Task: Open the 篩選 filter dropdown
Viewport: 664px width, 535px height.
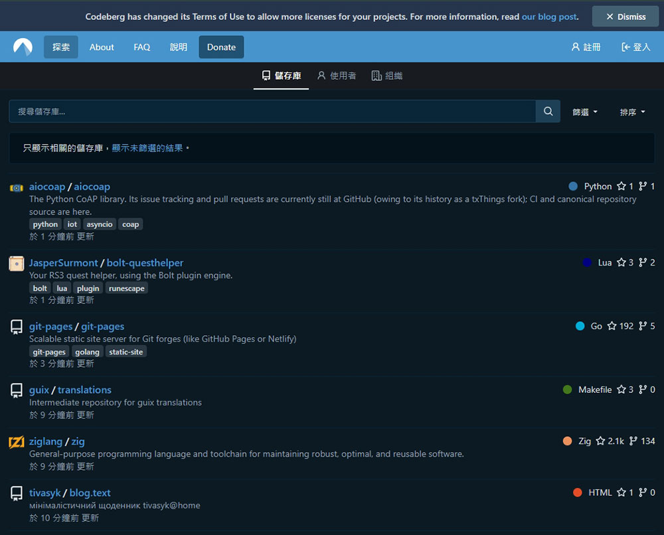Action: pyautogui.click(x=584, y=112)
